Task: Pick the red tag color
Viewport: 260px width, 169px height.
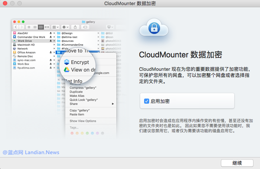Action: (x=72, y=133)
